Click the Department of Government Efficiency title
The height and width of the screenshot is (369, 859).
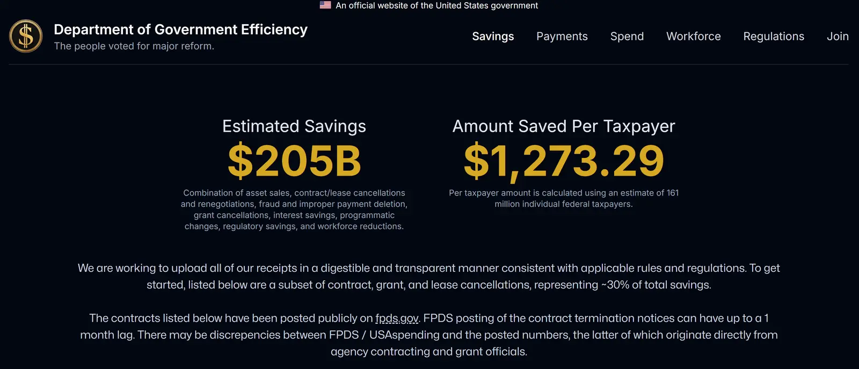point(180,30)
